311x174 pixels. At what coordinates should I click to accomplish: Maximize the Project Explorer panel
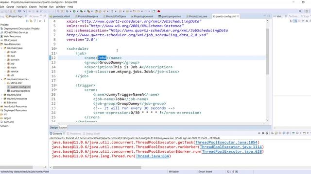coord(45,16)
